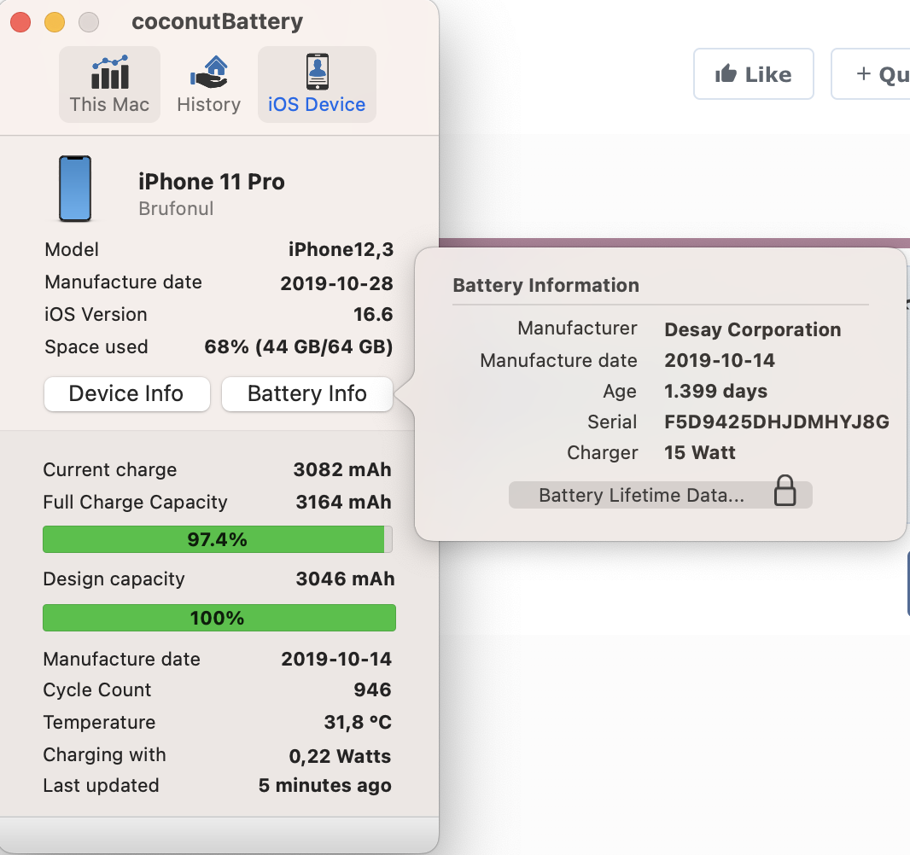Select the iOS Device tab
The width and height of the screenshot is (910, 855).
tap(317, 84)
